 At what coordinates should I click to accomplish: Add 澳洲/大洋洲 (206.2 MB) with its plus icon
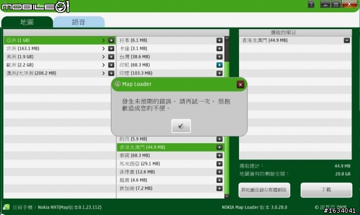(111, 74)
